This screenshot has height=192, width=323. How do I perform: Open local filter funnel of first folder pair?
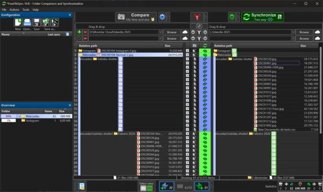[199, 32]
